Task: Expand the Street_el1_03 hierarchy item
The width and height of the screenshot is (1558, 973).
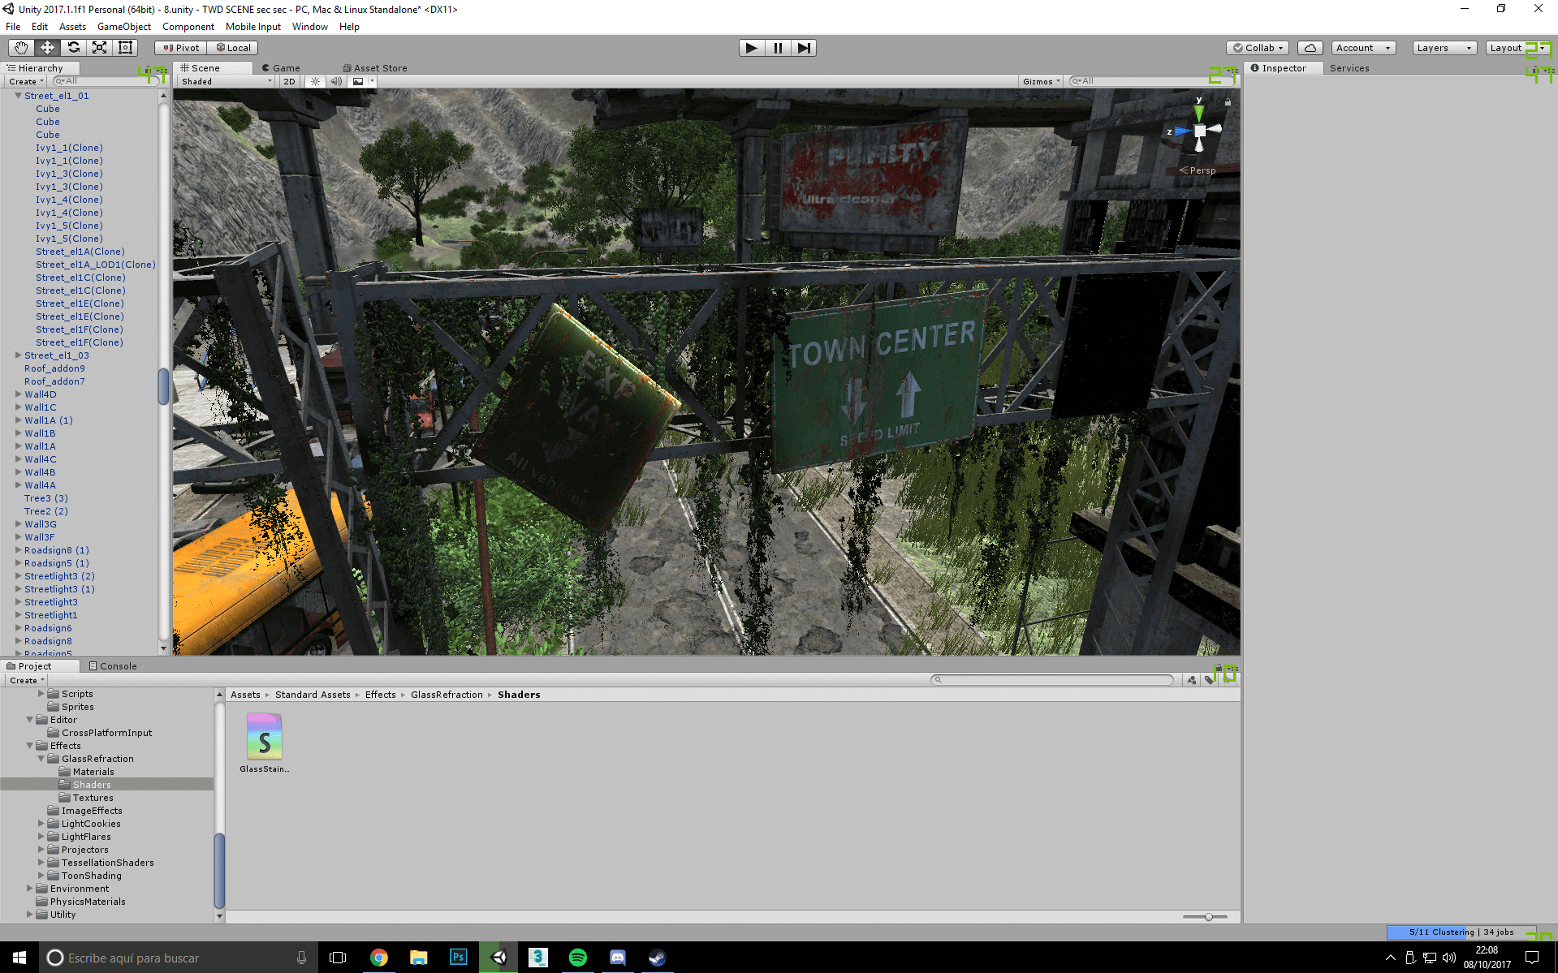Action: point(18,355)
